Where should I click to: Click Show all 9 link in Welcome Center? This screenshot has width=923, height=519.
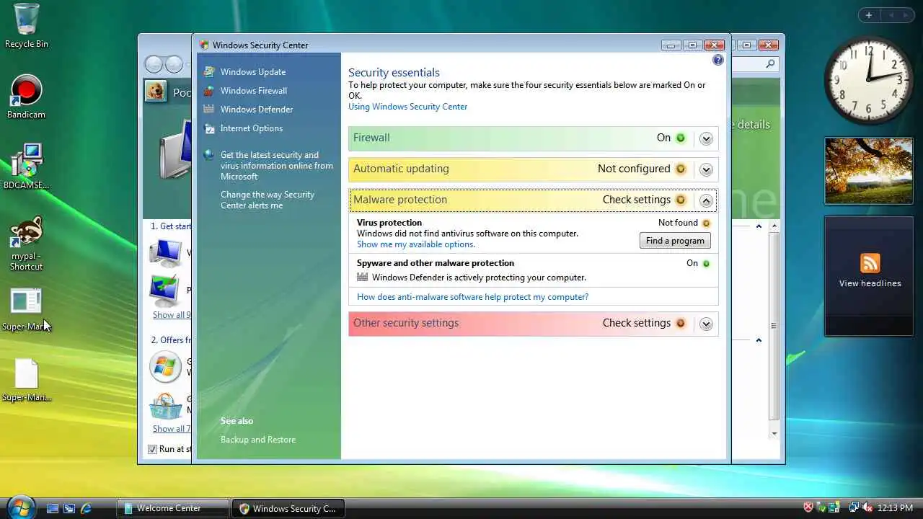click(x=172, y=315)
